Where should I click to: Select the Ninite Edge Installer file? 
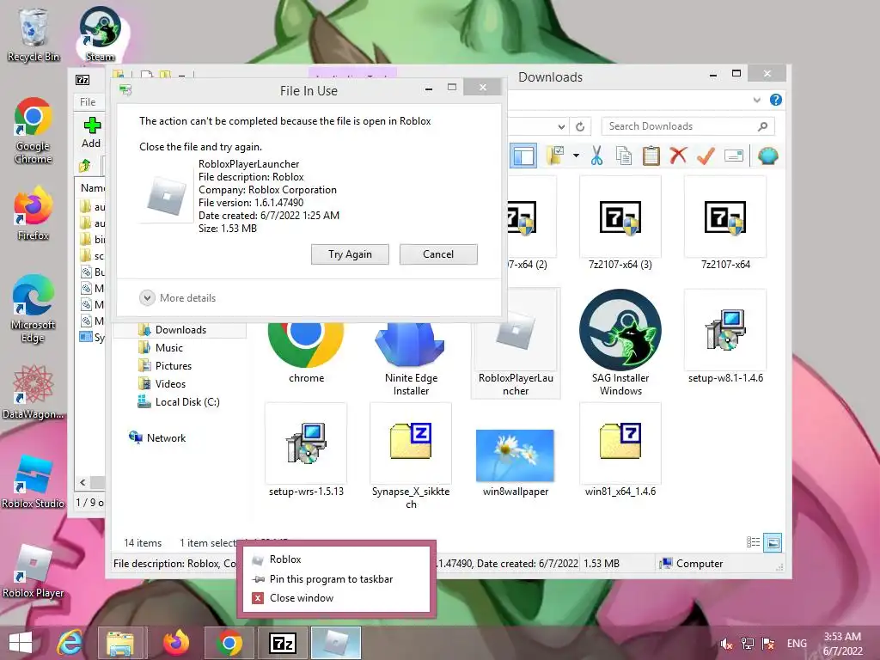point(411,359)
